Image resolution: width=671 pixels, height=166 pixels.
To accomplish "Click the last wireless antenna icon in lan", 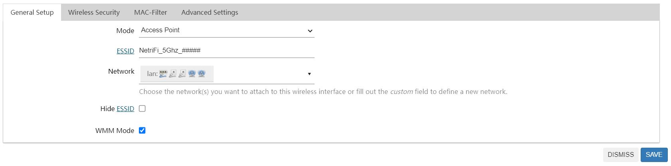I will [x=202, y=74].
